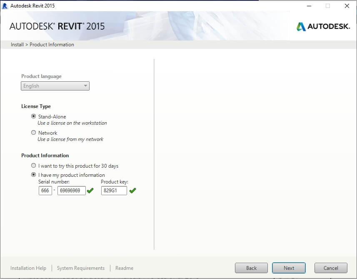Image resolution: width=357 pixels, height=279 pixels.
Task: Click the serial number prefix field '666'
Action: coord(45,191)
